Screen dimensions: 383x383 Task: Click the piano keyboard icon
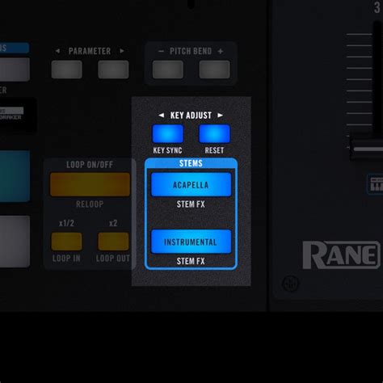[376, 184]
